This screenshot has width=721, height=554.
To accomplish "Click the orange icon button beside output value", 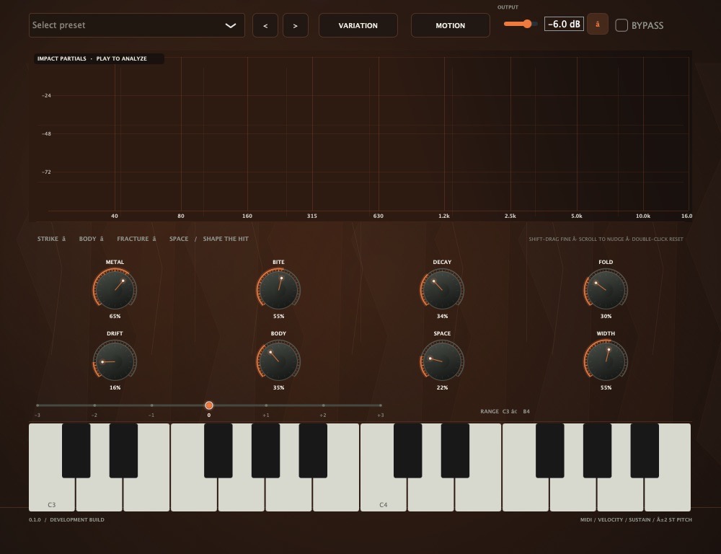I will click(x=597, y=24).
